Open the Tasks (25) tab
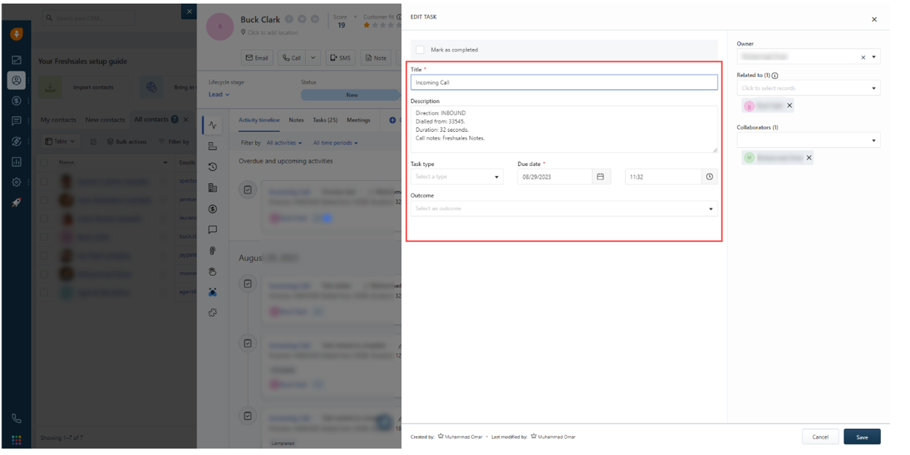This screenshot has height=455, width=910. pyautogui.click(x=325, y=120)
